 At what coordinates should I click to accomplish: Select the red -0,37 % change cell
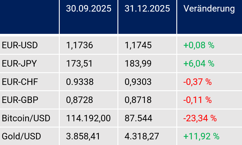[198, 82]
